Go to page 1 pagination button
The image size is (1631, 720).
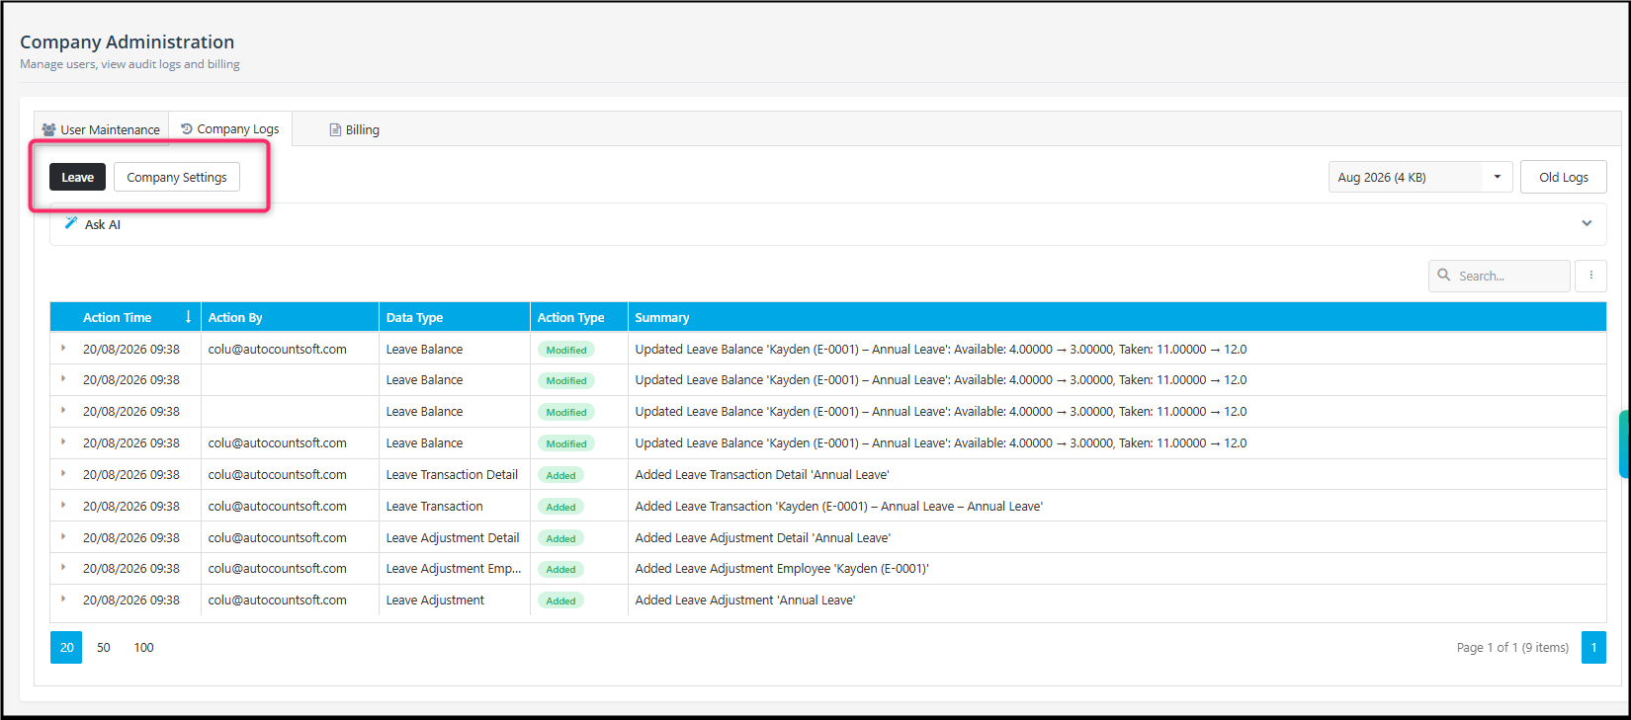(x=1593, y=647)
